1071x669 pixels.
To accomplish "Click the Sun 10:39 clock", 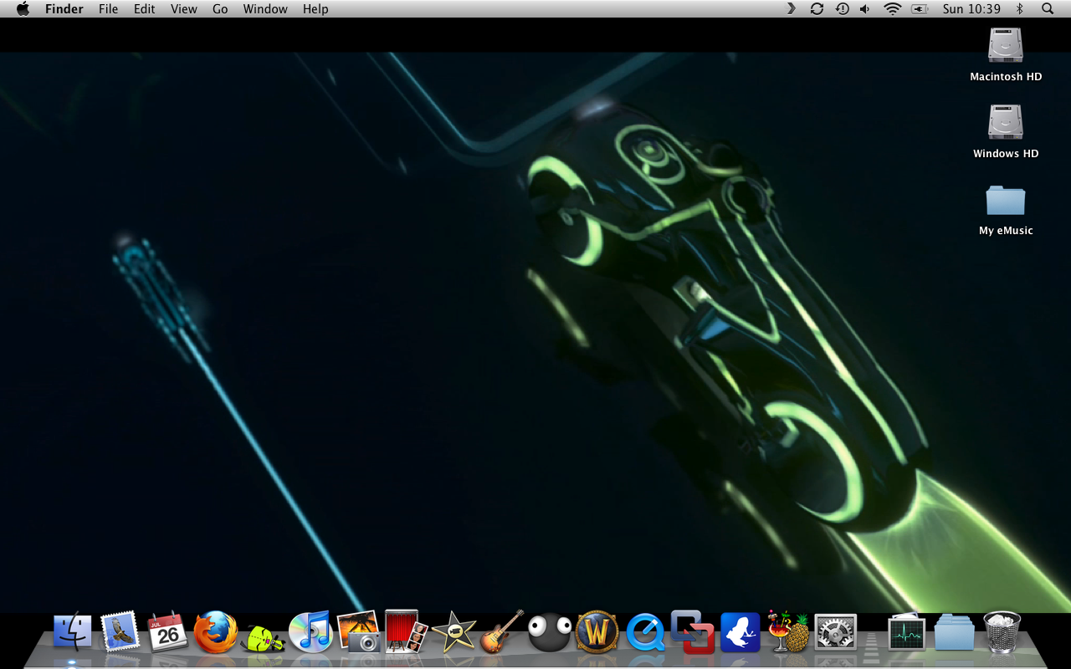I will pyautogui.click(x=971, y=9).
